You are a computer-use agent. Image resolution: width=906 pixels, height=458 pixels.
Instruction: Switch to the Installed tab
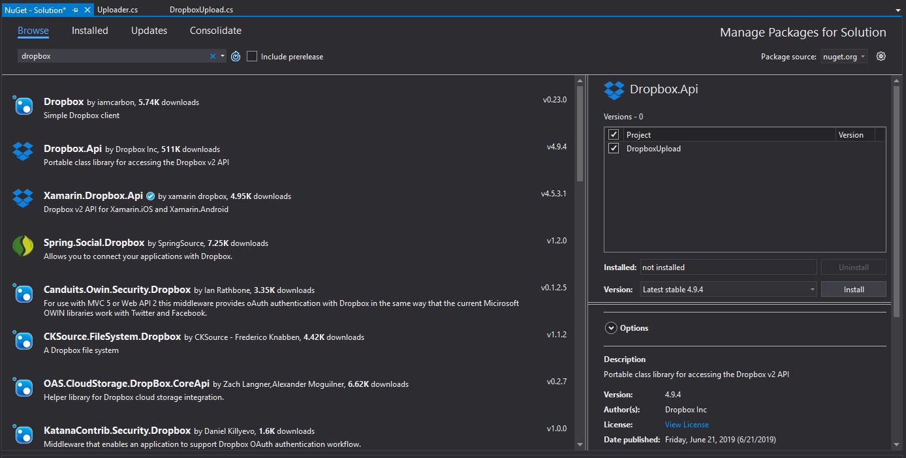tap(89, 31)
